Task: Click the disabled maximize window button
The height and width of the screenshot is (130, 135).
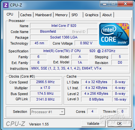Action: click(113, 4)
